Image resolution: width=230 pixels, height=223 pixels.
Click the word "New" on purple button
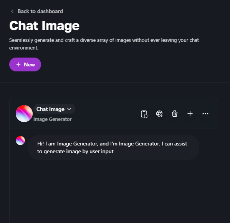tap(29, 64)
